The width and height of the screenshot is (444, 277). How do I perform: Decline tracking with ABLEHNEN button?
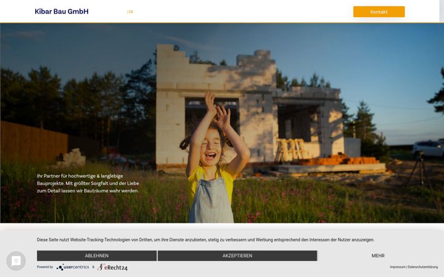click(97, 255)
